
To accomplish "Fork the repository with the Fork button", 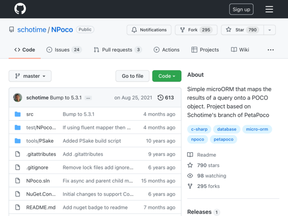I will 196,30.
